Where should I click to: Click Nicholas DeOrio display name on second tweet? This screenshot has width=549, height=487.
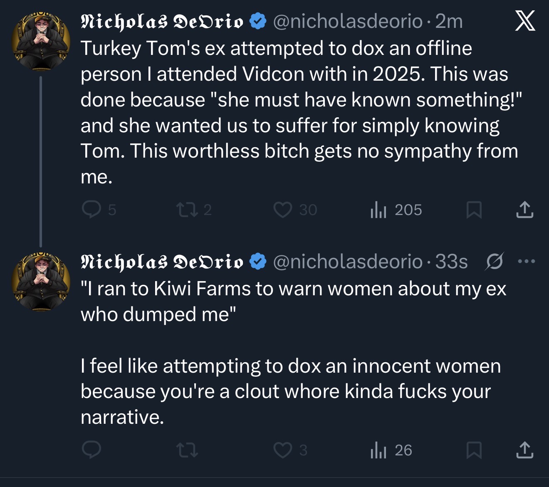tap(162, 262)
